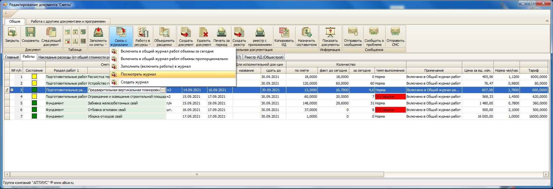Open the Реестр ИД (Общестрой) tab
553x189 pixels.
tap(264, 57)
